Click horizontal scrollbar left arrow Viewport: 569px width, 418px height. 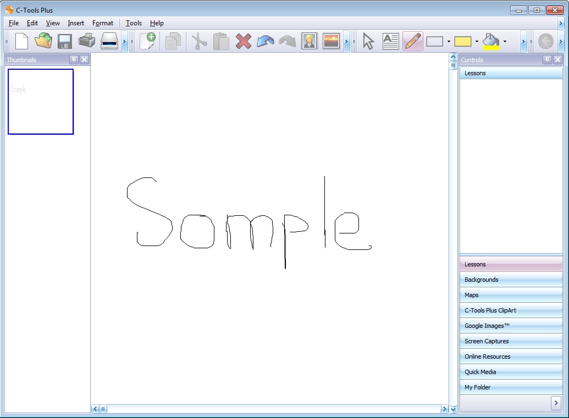[x=95, y=409]
